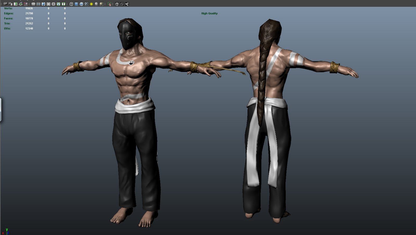This screenshot has width=416, height=235.
Task: Click the "Edges:" label in poly count
Action: [9, 13]
